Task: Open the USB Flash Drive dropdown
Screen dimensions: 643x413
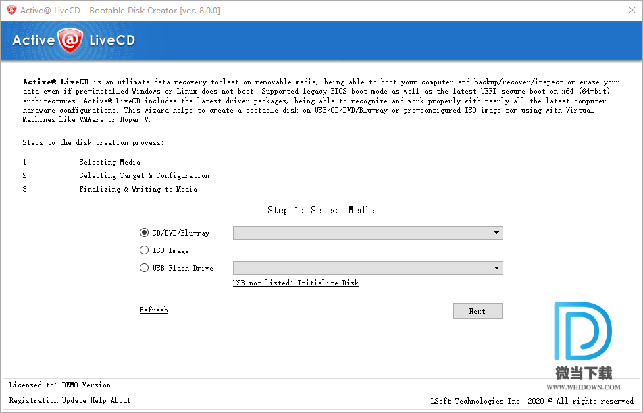Action: (368, 268)
